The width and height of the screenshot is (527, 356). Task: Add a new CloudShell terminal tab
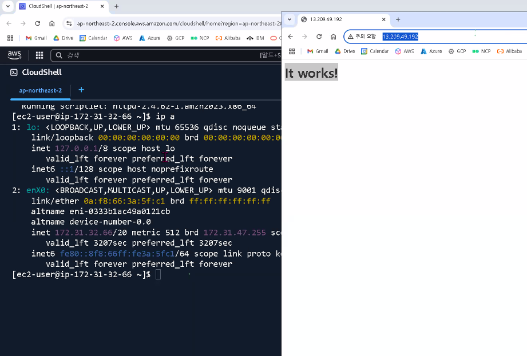(81, 90)
